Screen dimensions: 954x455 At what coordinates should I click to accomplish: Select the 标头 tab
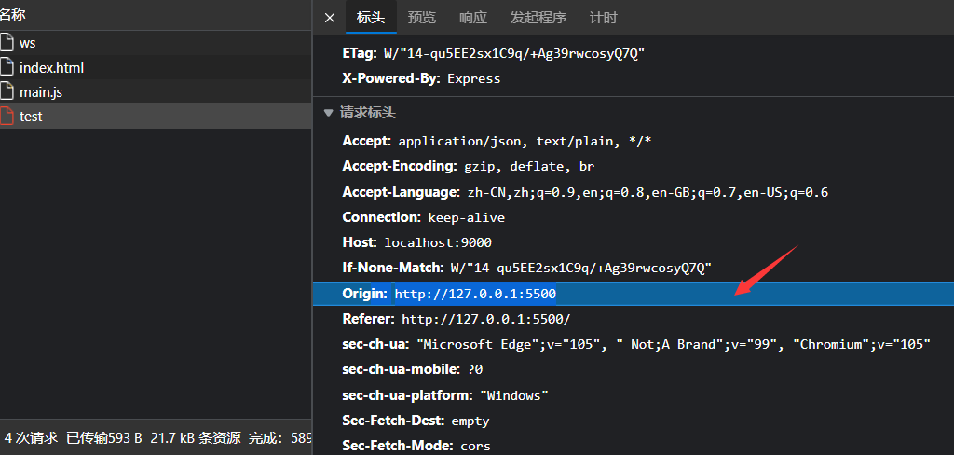pos(371,18)
